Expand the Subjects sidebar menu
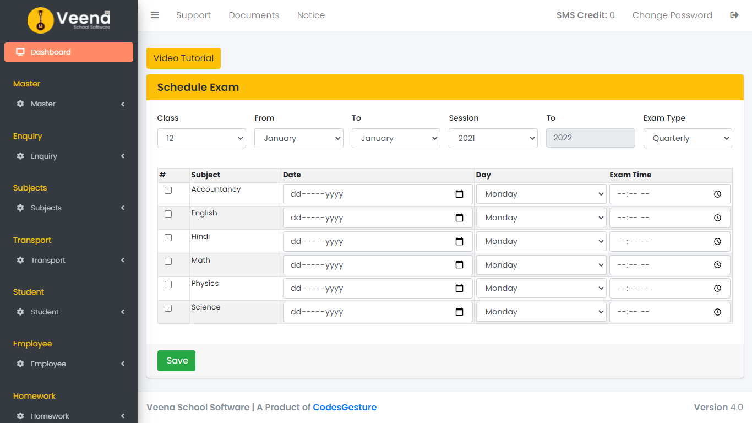The image size is (752, 423). (x=69, y=208)
